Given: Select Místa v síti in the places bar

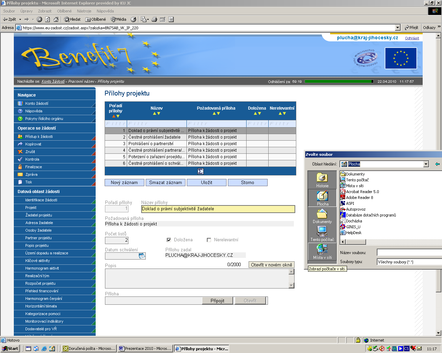Looking at the screenshot, I should point(322,252).
